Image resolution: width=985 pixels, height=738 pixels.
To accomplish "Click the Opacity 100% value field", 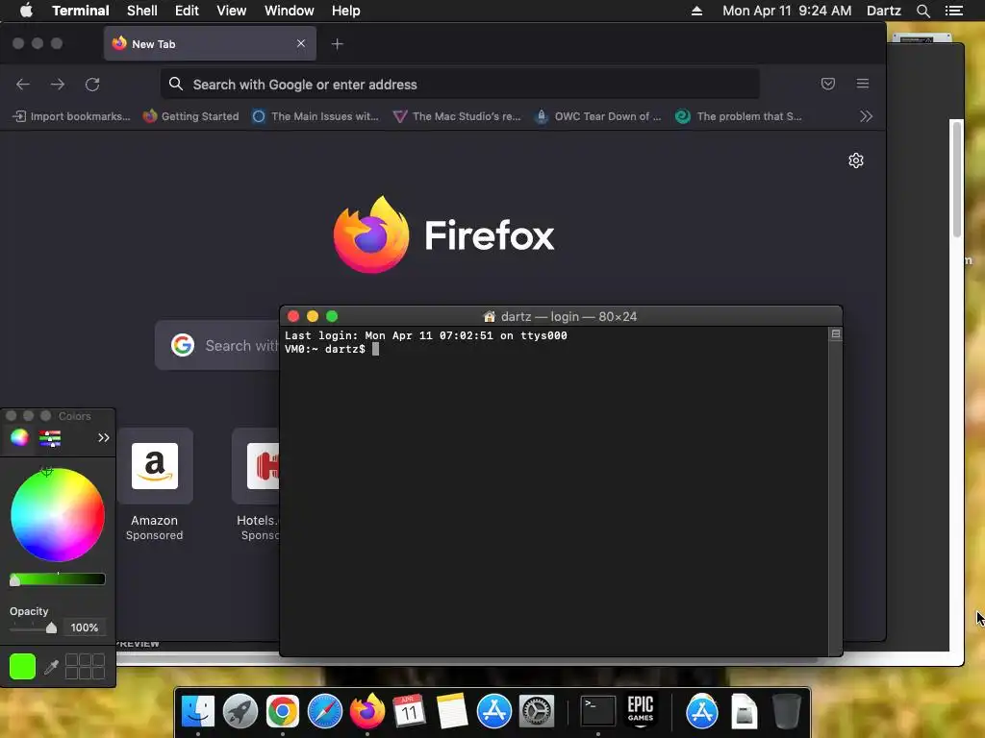I will tap(85, 627).
